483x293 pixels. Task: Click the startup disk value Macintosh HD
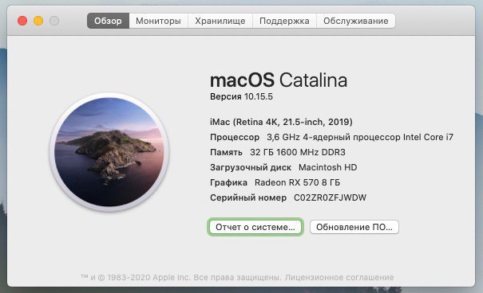click(328, 167)
